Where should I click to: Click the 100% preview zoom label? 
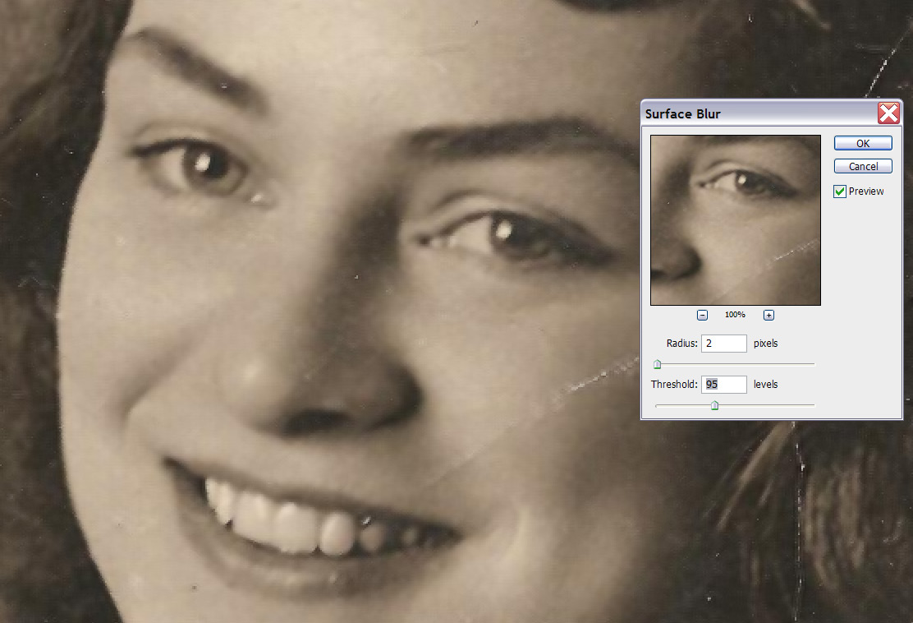point(735,315)
